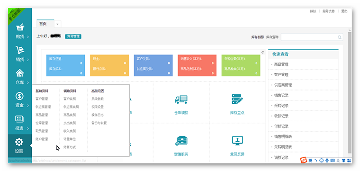Click the 库存盘点 server-and-pencil icon
The height and width of the screenshot is (171, 360).
tap(237, 99)
